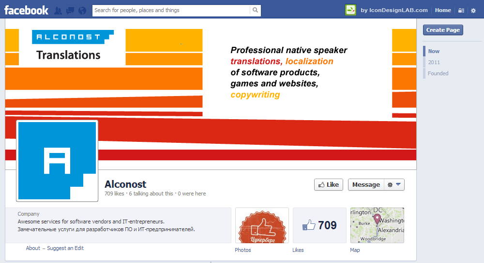Open the messages icon in top bar
Viewport: 484px width, 263px height.
pos(70,11)
